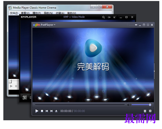Open a file with PotPlayer's eject icon
This screenshot has width=162, height=129.
click(56, 111)
